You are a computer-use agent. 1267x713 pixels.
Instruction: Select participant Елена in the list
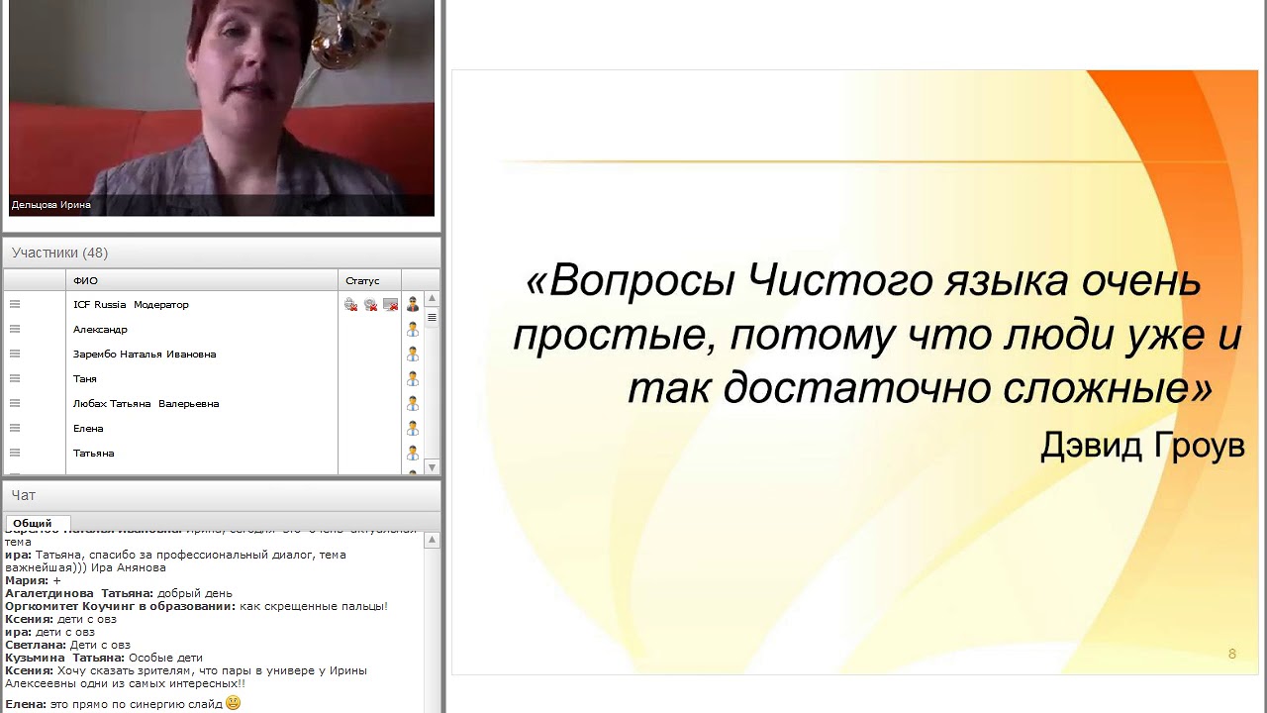point(88,428)
